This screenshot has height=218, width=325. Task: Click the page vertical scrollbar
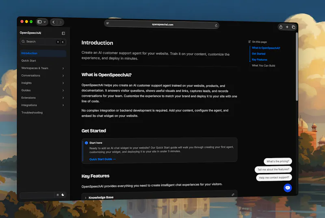pyautogui.click(x=297, y=66)
